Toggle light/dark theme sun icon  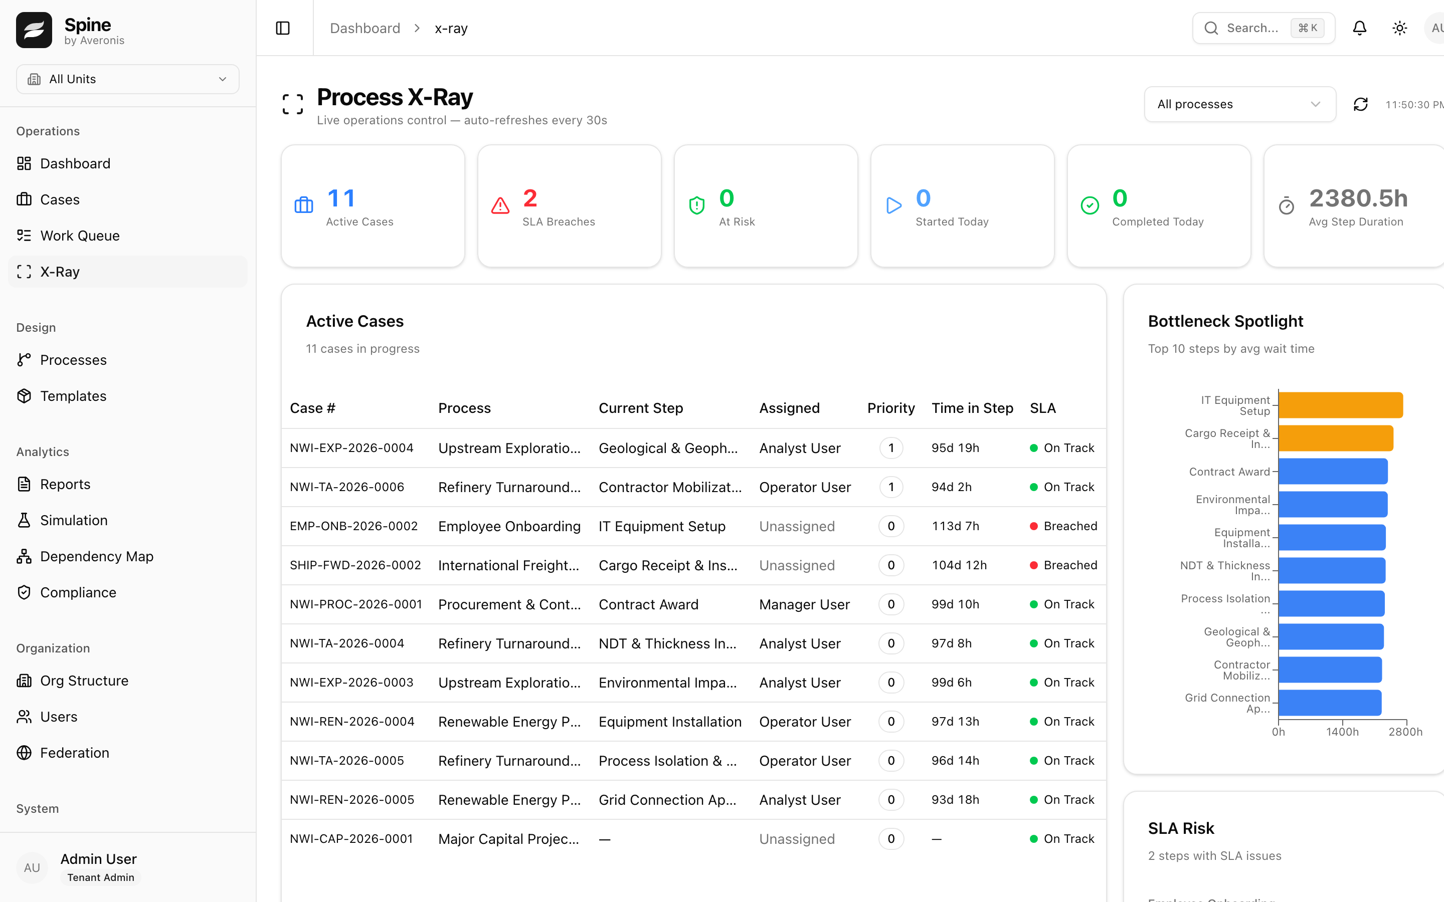(x=1399, y=28)
